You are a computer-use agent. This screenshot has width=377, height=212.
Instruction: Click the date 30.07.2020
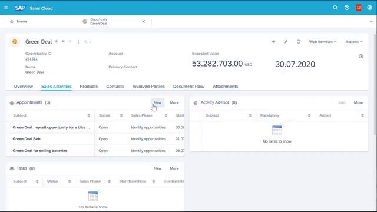coord(295,64)
